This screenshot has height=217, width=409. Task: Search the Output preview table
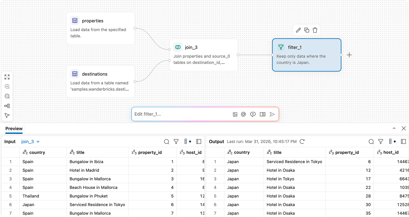[371, 142]
